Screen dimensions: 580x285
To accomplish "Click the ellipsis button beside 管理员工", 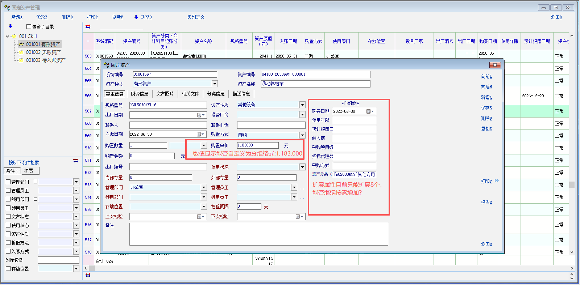I will 302,188.
